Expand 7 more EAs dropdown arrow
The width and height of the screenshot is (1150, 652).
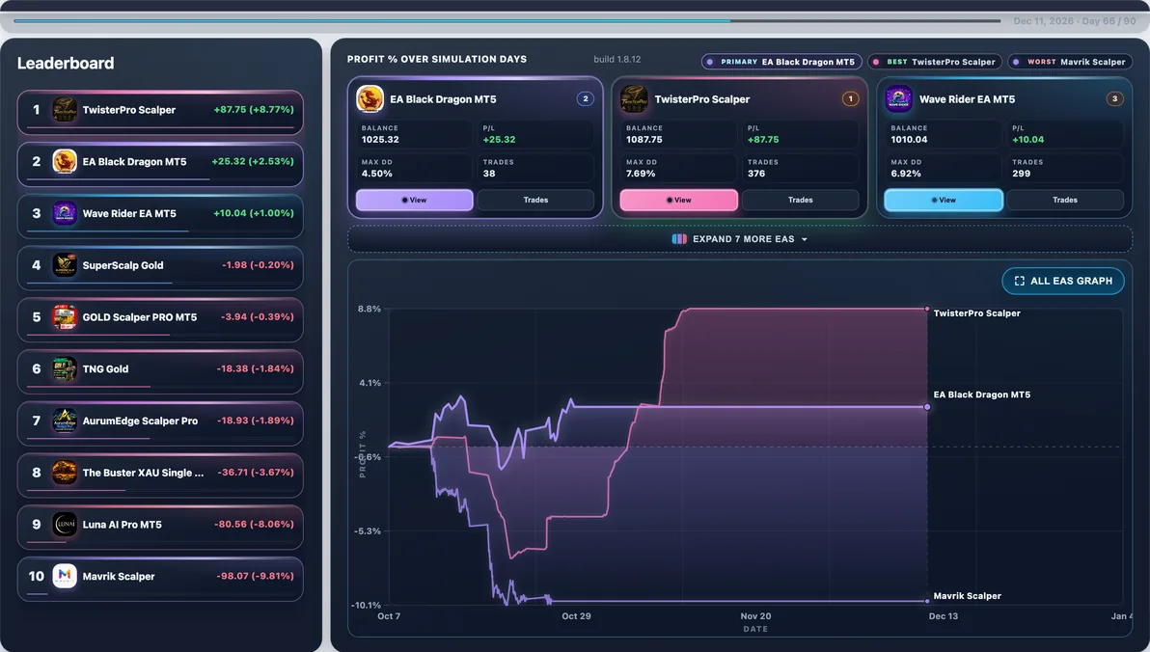point(805,240)
